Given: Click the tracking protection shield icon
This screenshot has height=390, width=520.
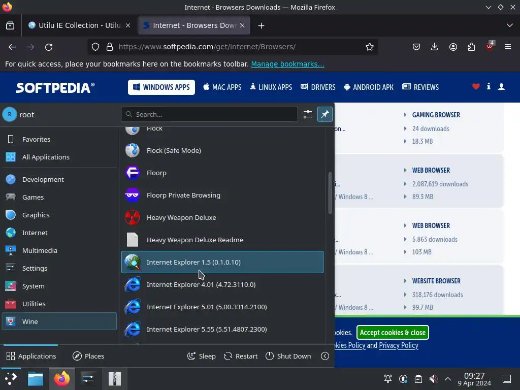Looking at the screenshot, I should (95, 47).
